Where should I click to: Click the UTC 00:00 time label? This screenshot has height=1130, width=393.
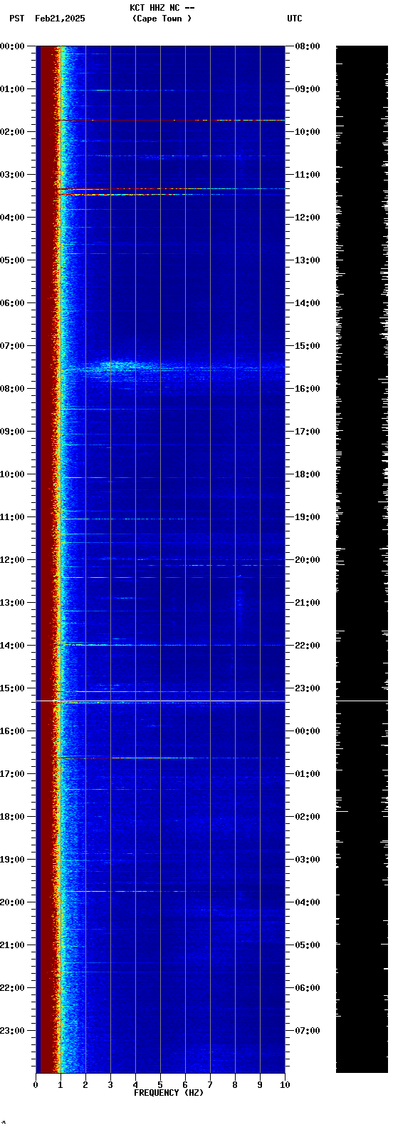click(307, 731)
